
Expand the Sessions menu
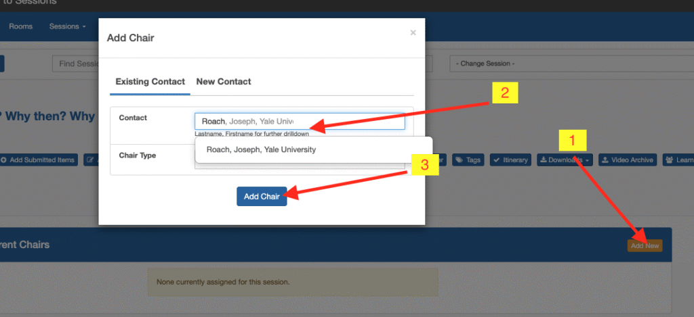(67, 27)
